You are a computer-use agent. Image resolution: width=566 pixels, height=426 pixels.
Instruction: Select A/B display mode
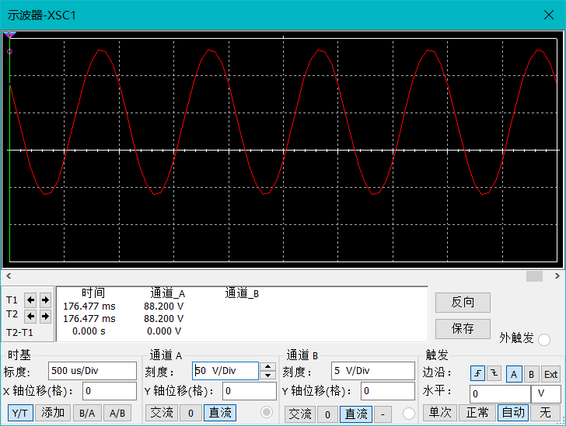[117, 413]
